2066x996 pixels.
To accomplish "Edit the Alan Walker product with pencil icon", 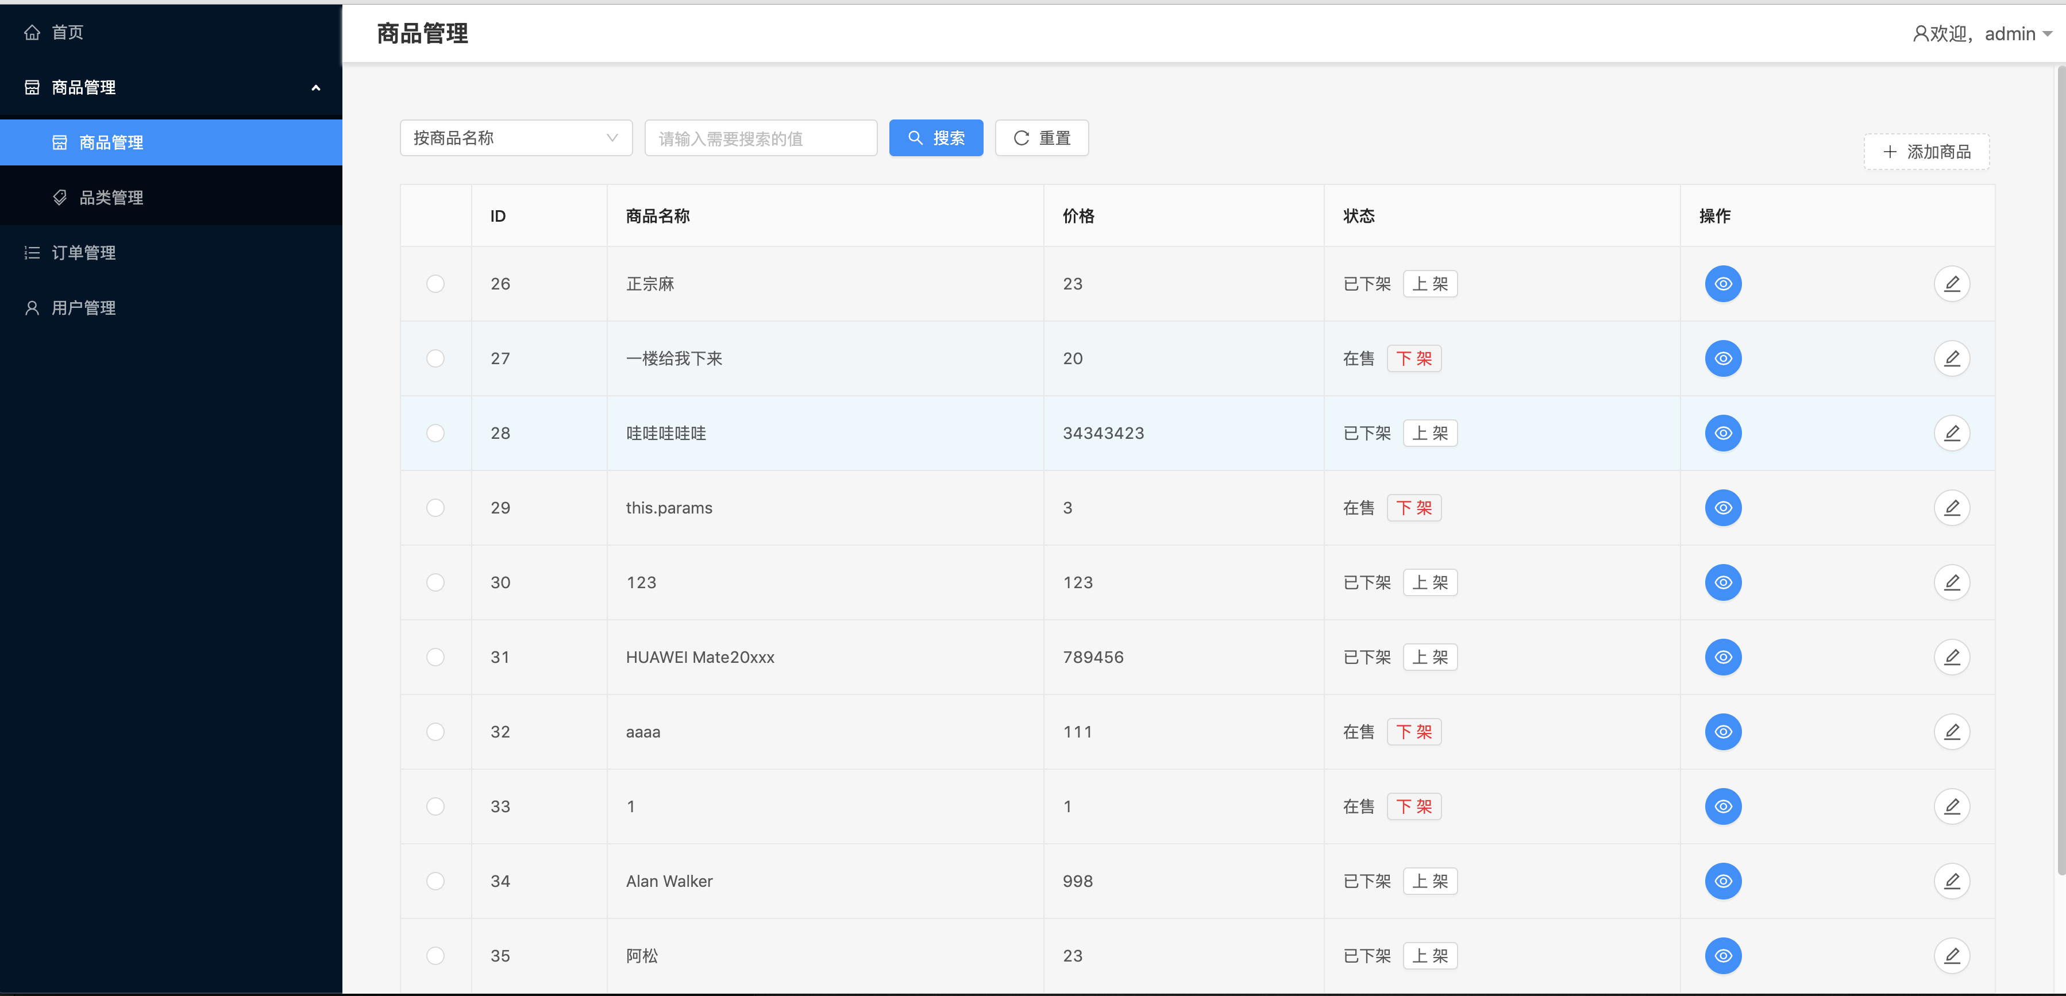I will pyautogui.click(x=1951, y=881).
